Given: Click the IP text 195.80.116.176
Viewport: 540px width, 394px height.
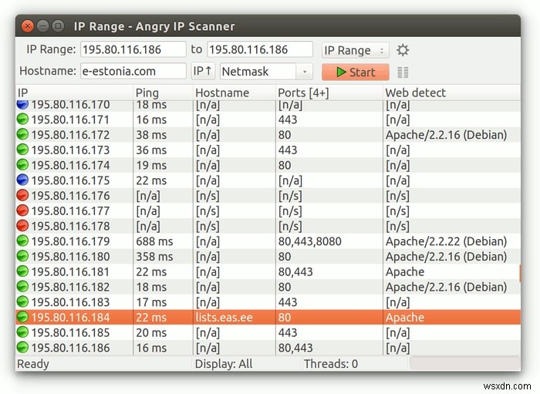Looking at the screenshot, I should [71, 196].
